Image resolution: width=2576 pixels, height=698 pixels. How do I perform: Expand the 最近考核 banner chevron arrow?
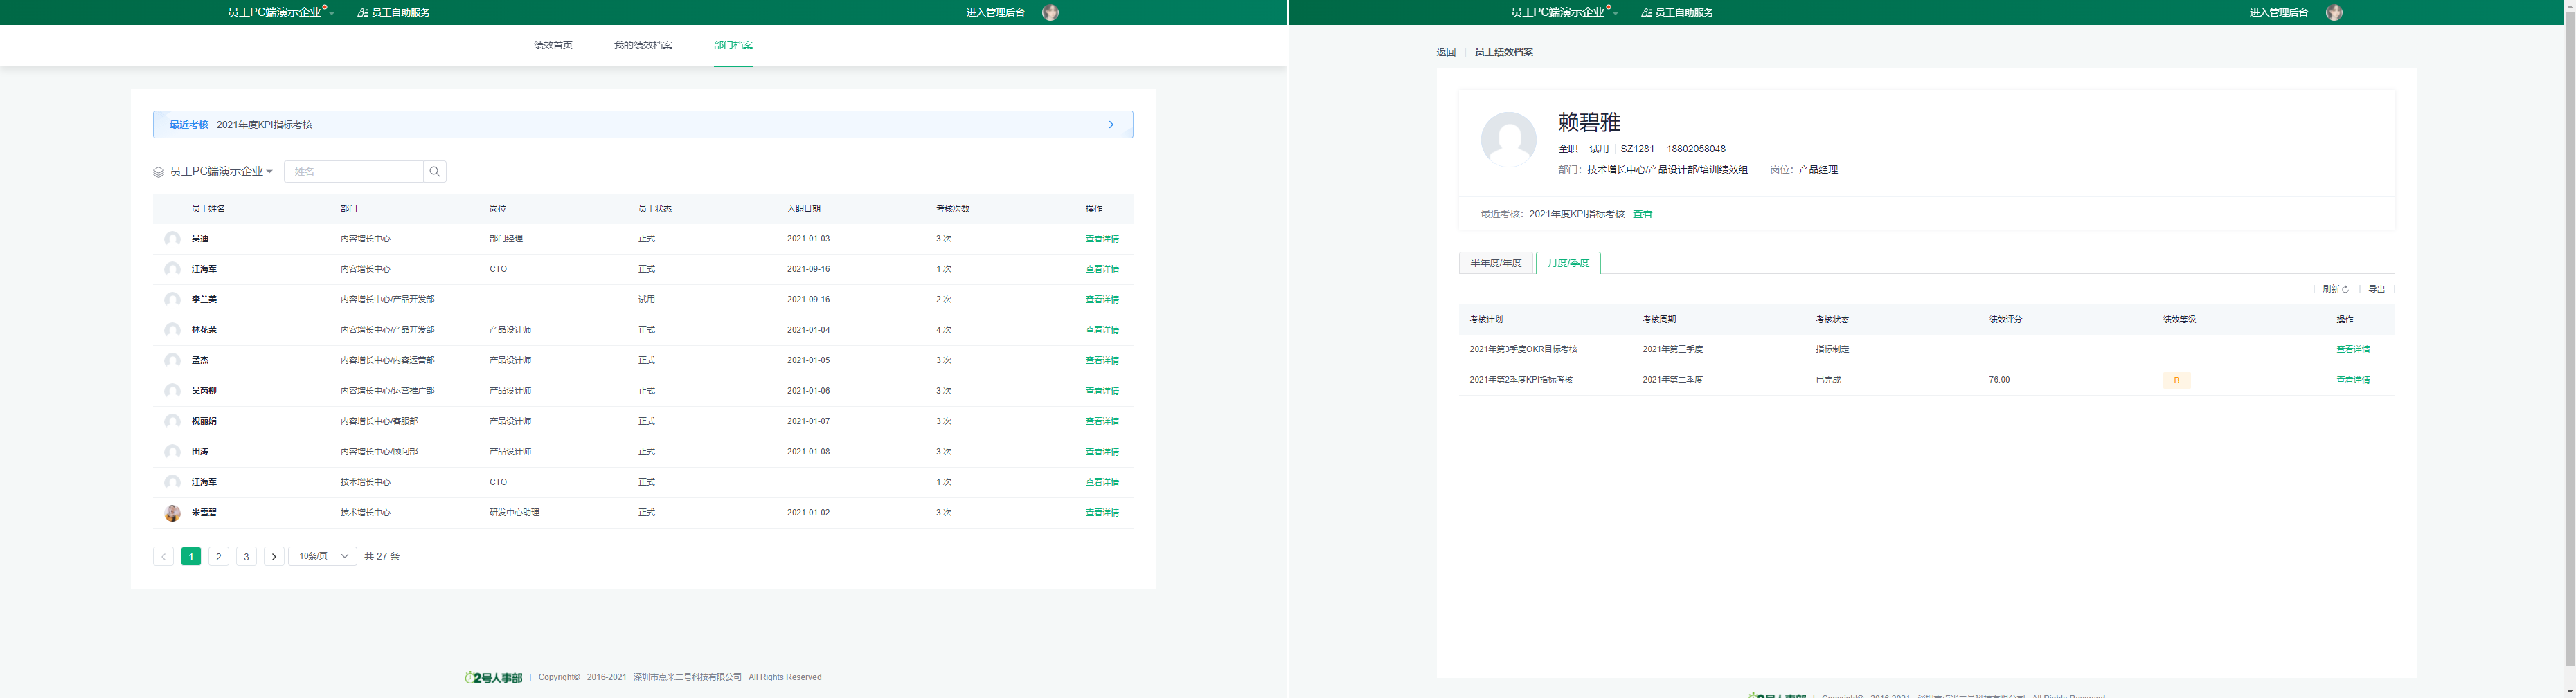(x=1110, y=125)
